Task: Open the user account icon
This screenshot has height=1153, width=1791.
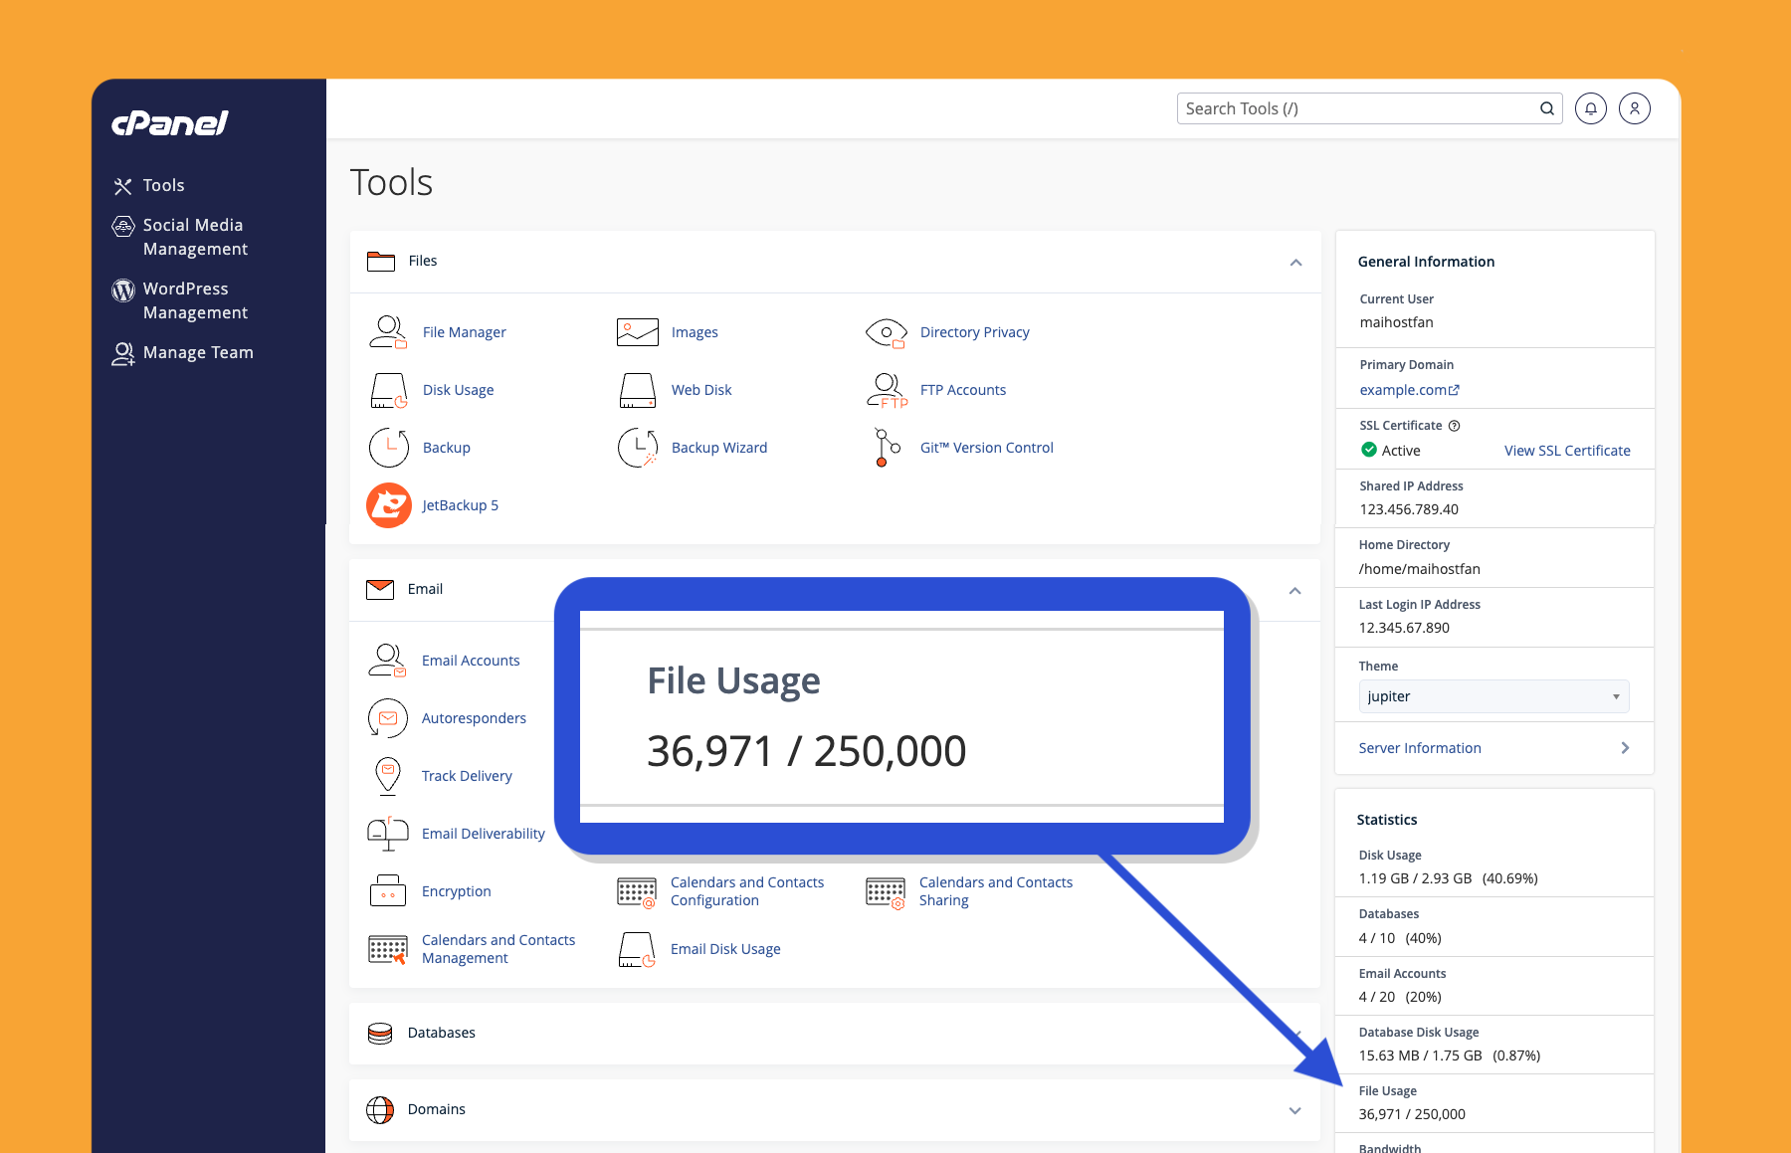Action: pos(1634,108)
